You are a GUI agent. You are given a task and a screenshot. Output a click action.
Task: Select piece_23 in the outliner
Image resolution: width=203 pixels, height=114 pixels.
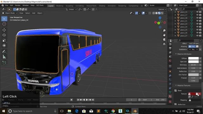[184, 24]
